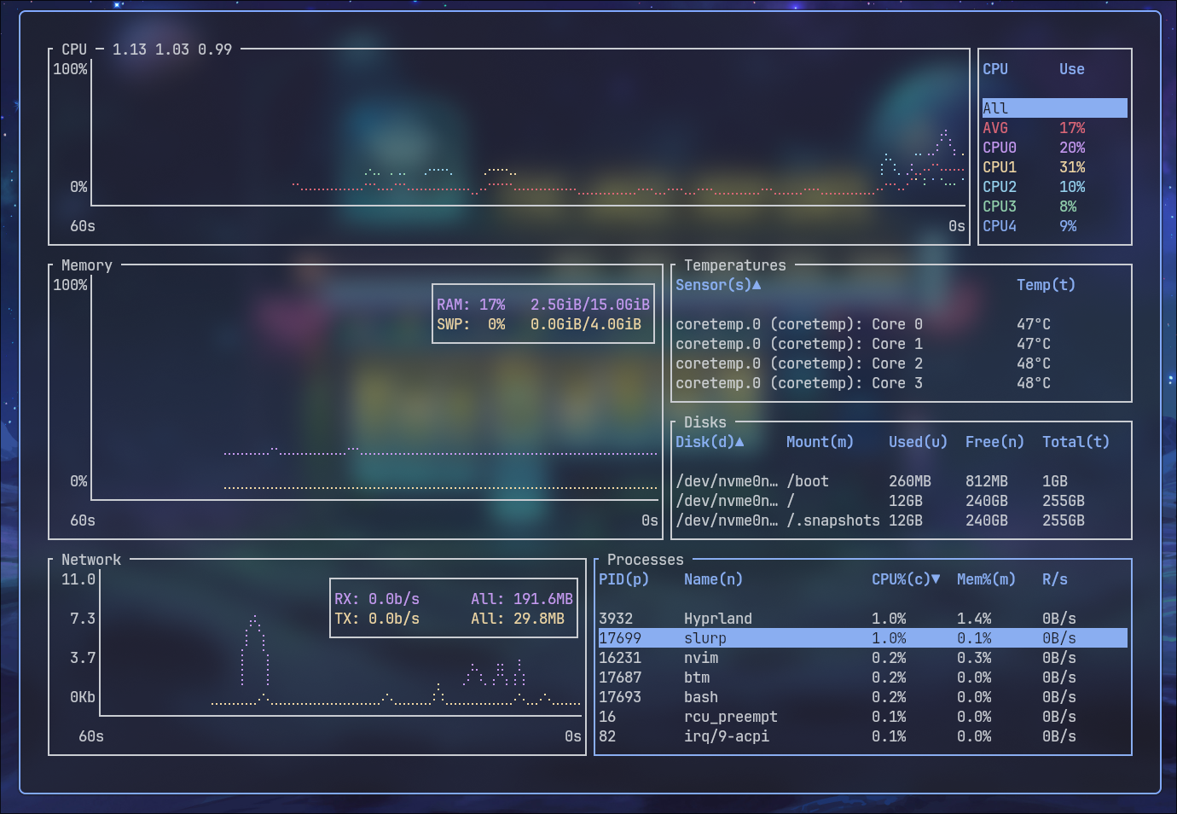Image resolution: width=1177 pixels, height=814 pixels.
Task: Sort sensors by Temp(t) column header
Action: tap(1046, 285)
